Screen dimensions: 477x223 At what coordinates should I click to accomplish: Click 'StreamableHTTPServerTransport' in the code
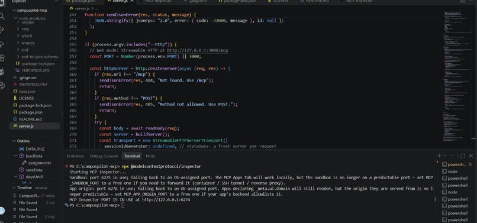click(188, 140)
